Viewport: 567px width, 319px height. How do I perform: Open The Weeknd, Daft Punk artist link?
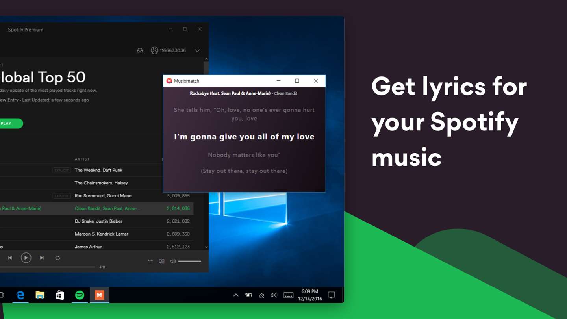pyautogui.click(x=98, y=170)
